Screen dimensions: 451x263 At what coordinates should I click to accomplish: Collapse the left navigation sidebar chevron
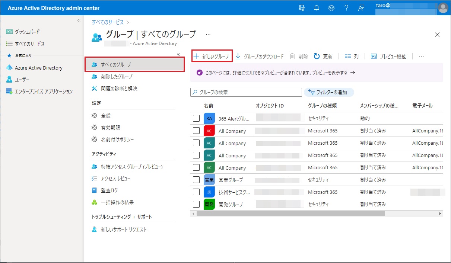click(x=79, y=20)
